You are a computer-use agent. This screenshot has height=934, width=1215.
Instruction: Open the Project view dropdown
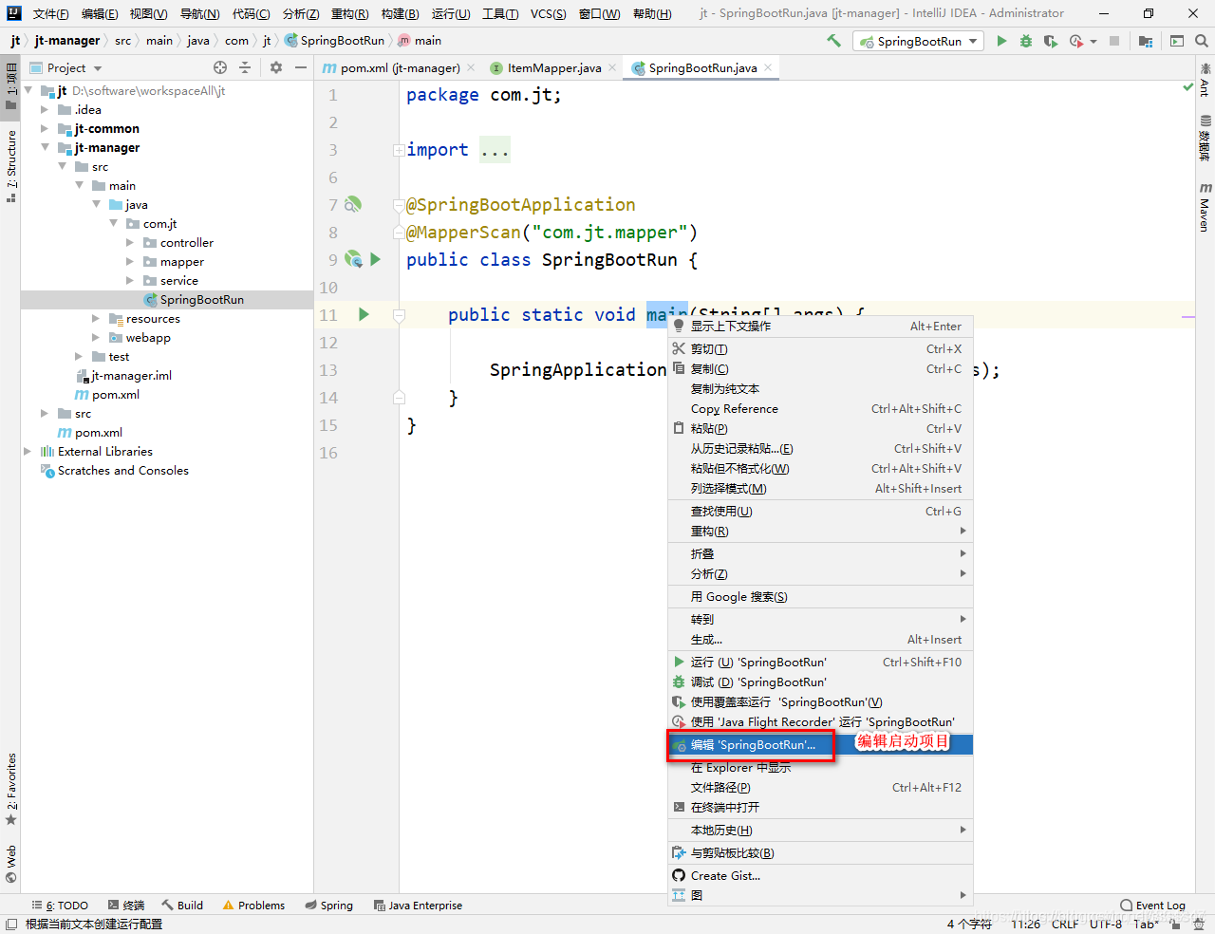point(66,67)
